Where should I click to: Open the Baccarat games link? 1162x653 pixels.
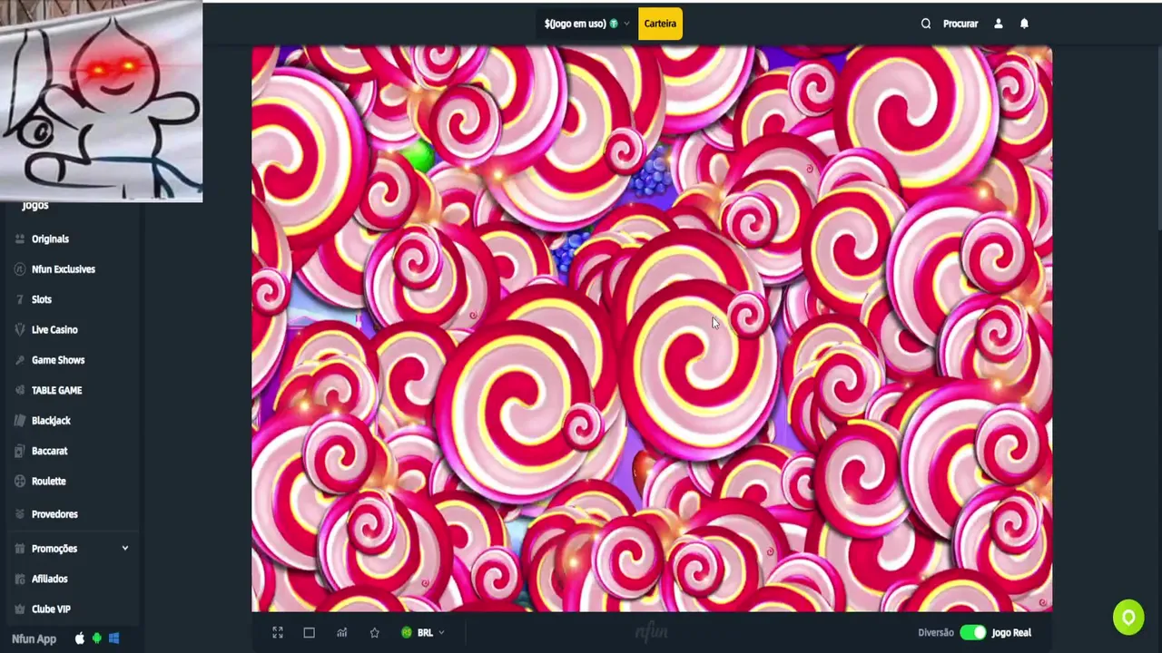point(50,451)
